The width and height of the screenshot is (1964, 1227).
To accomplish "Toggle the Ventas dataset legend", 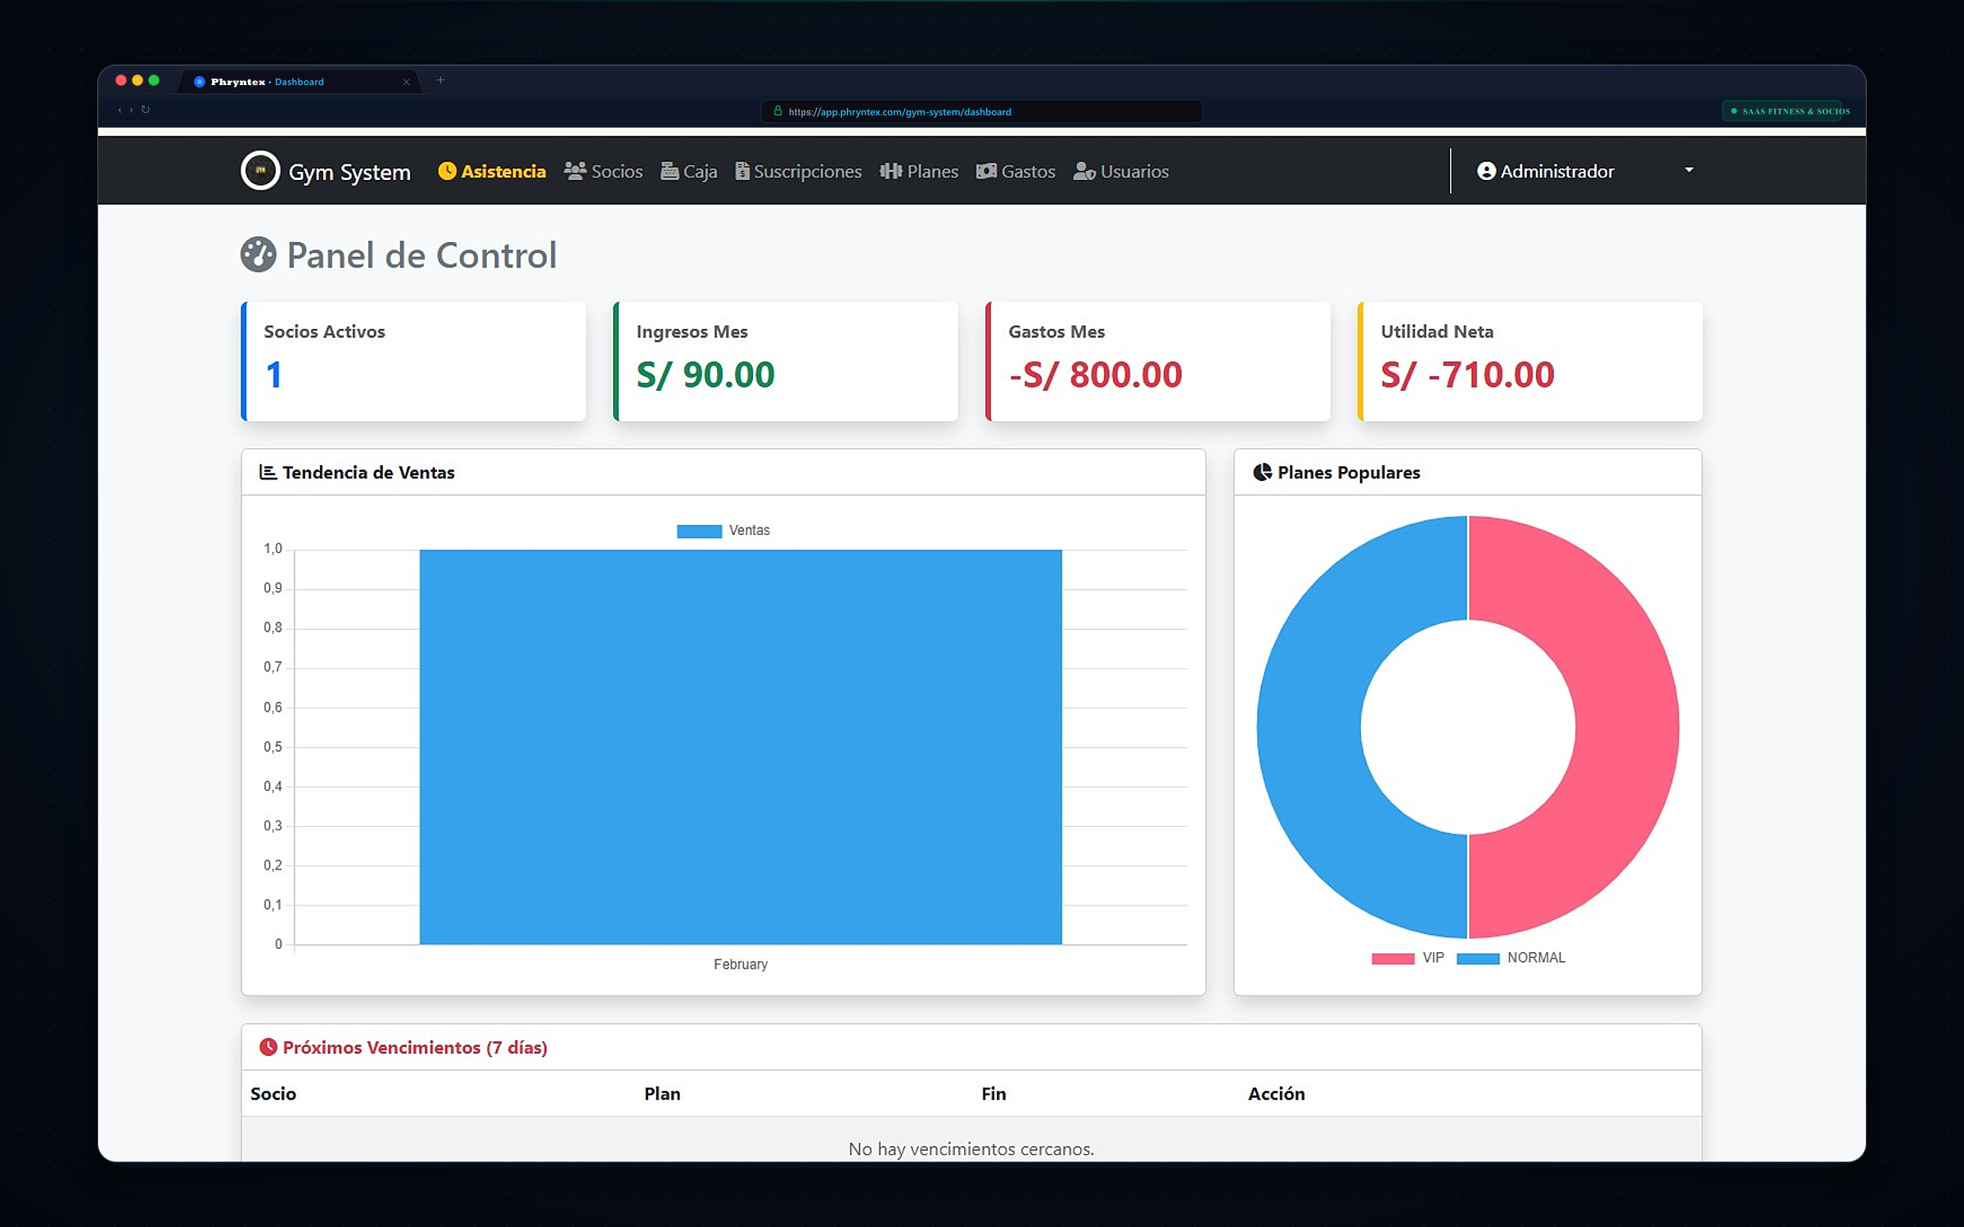I will (x=723, y=531).
